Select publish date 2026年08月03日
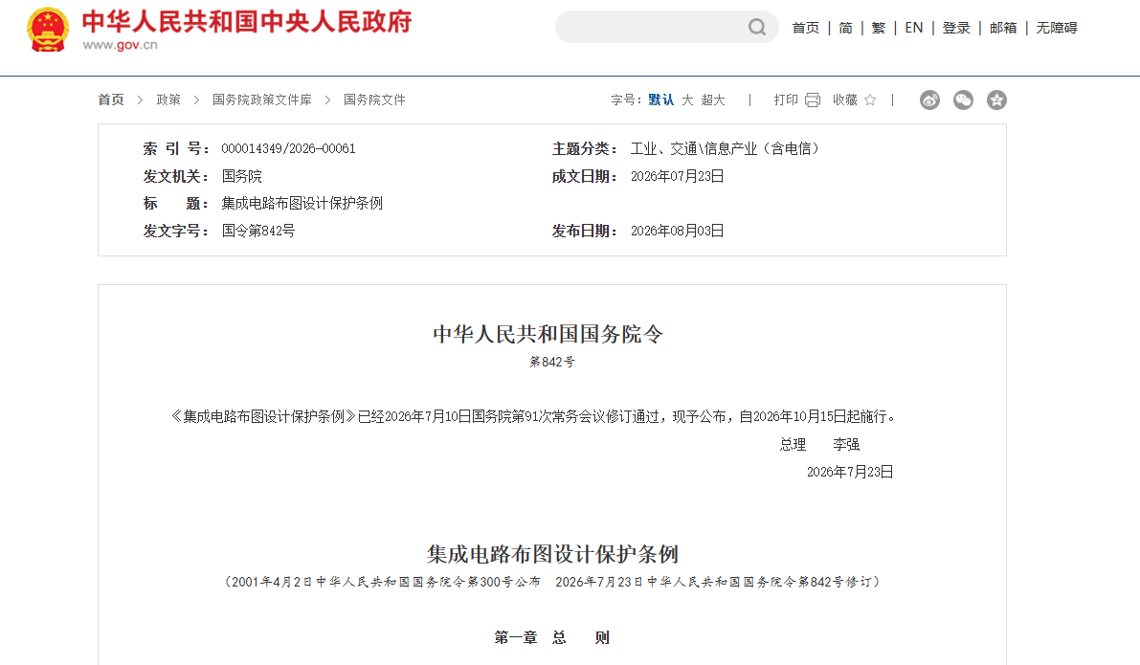The height and width of the screenshot is (665, 1140). pos(678,232)
